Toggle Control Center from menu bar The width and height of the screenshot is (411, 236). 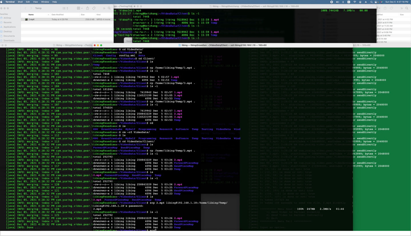(376, 2)
